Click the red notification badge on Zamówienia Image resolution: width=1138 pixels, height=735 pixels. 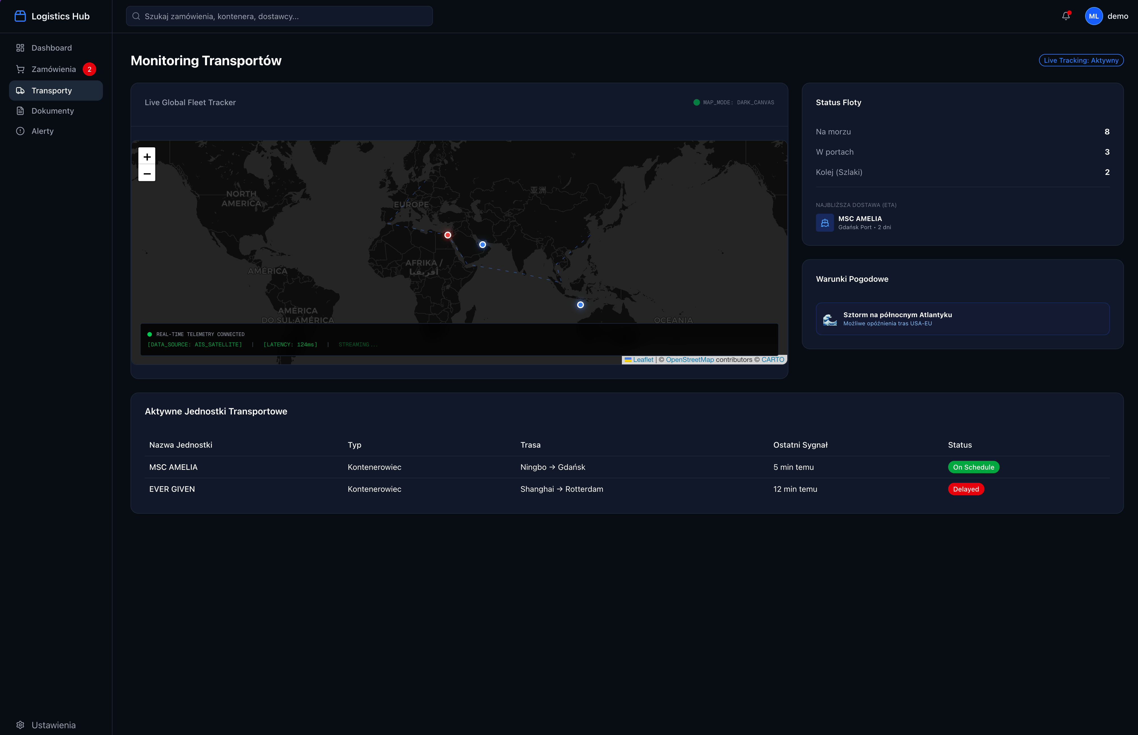tap(89, 69)
